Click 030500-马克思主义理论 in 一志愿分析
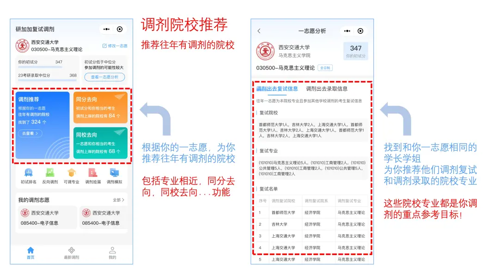 pos(286,68)
